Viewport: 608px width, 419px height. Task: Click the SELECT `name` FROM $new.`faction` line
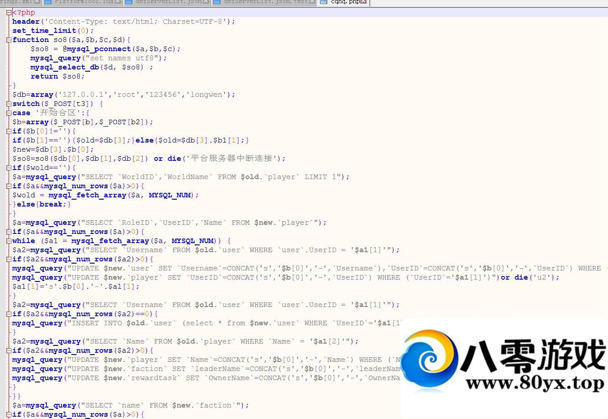[131, 405]
